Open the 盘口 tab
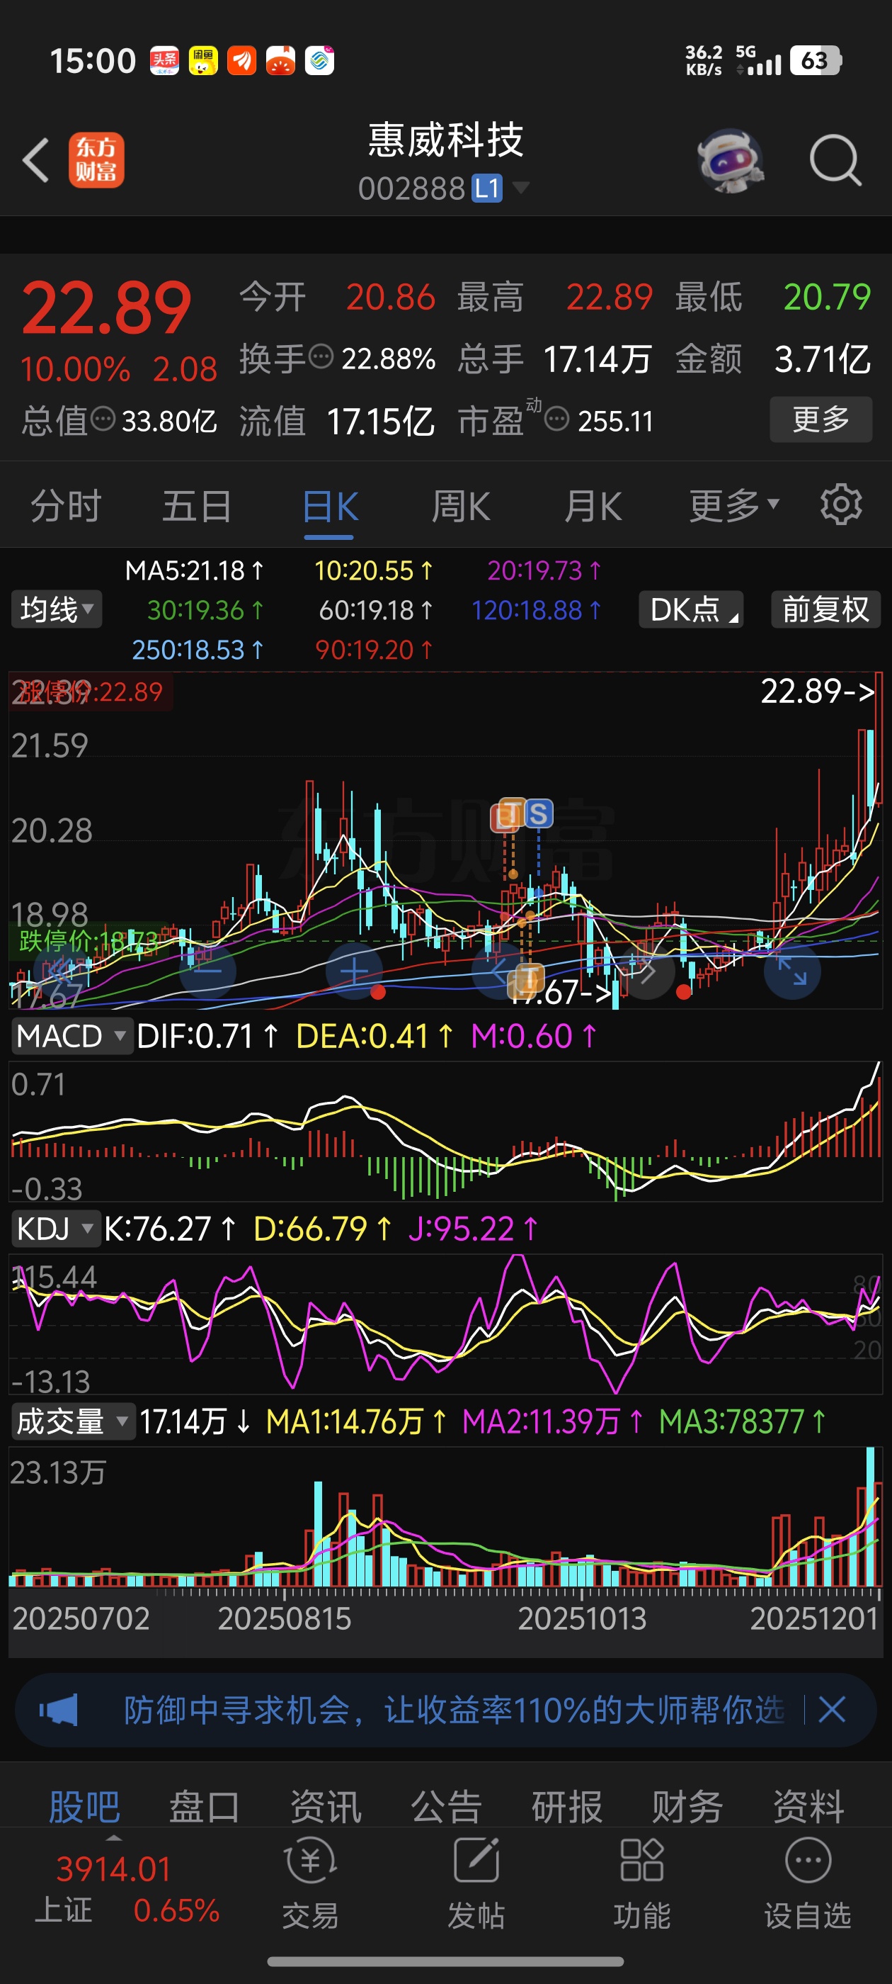This screenshot has width=892, height=1984. (204, 1806)
